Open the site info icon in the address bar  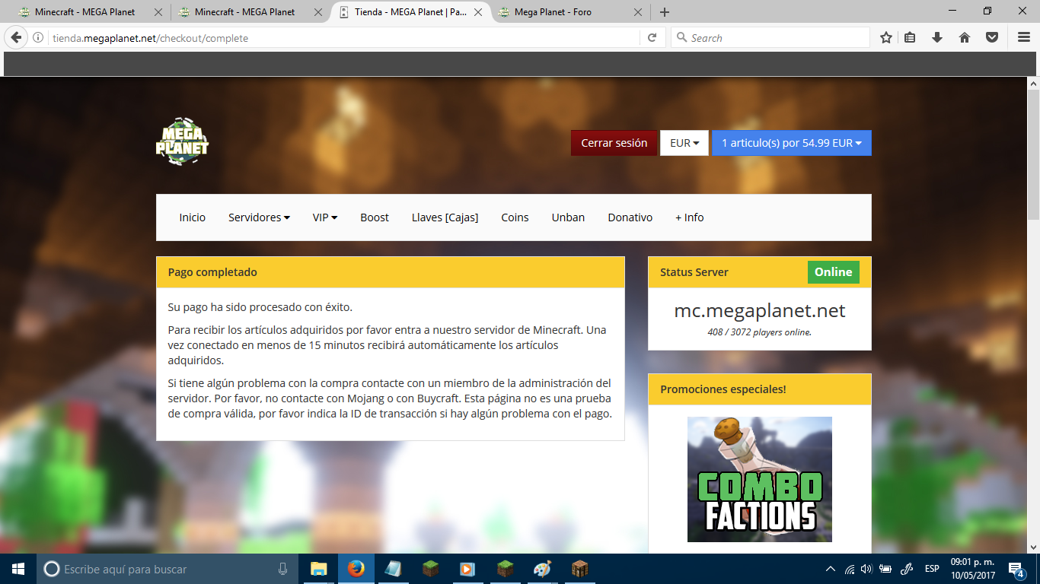38,38
